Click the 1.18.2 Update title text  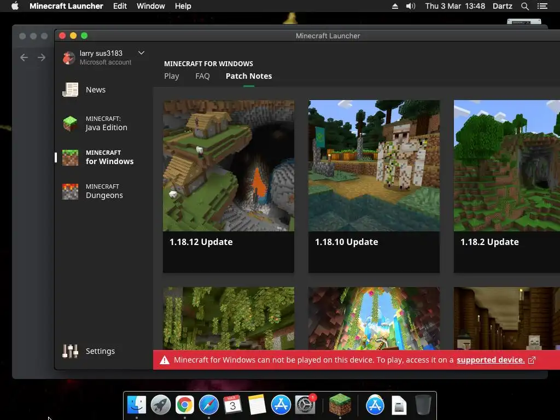click(x=489, y=242)
